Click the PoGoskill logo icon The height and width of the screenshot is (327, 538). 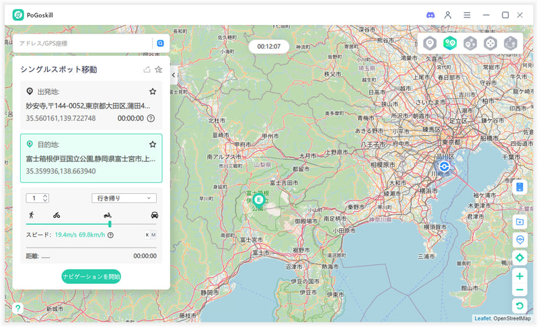18,15
